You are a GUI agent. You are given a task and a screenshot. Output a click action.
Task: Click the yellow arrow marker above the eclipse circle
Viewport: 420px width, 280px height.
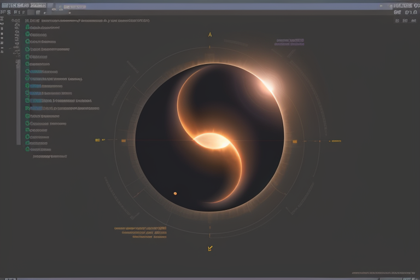point(210,34)
